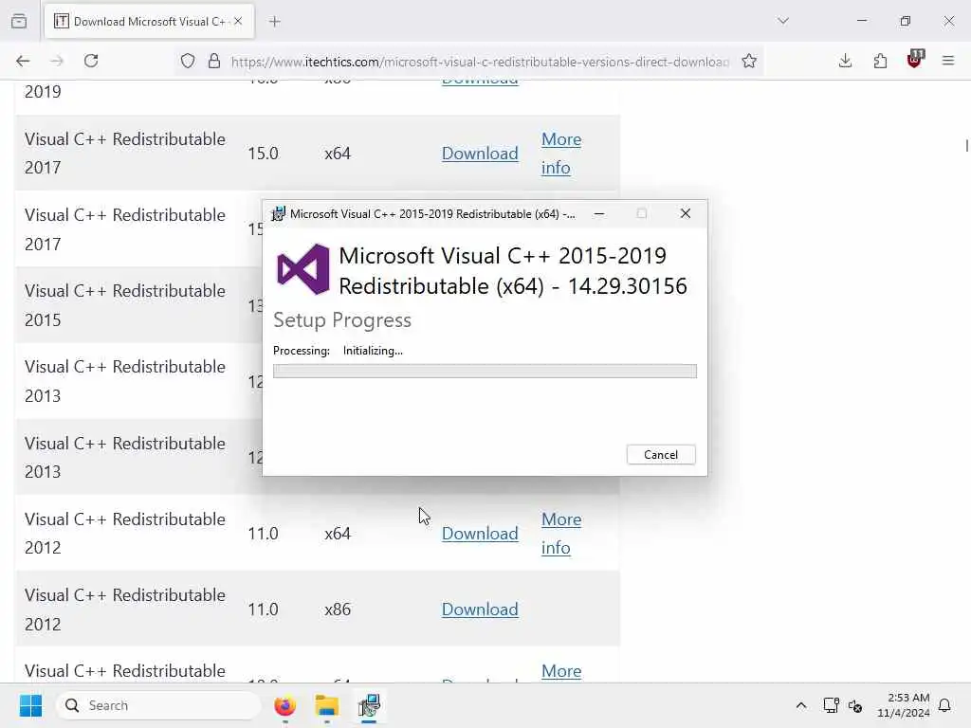Image resolution: width=971 pixels, height=728 pixels.
Task: View site security padlock info
Action: pos(214,61)
